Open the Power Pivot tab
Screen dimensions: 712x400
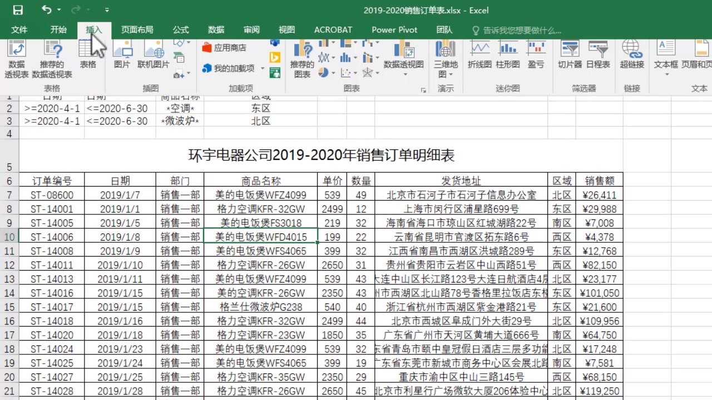(x=394, y=30)
